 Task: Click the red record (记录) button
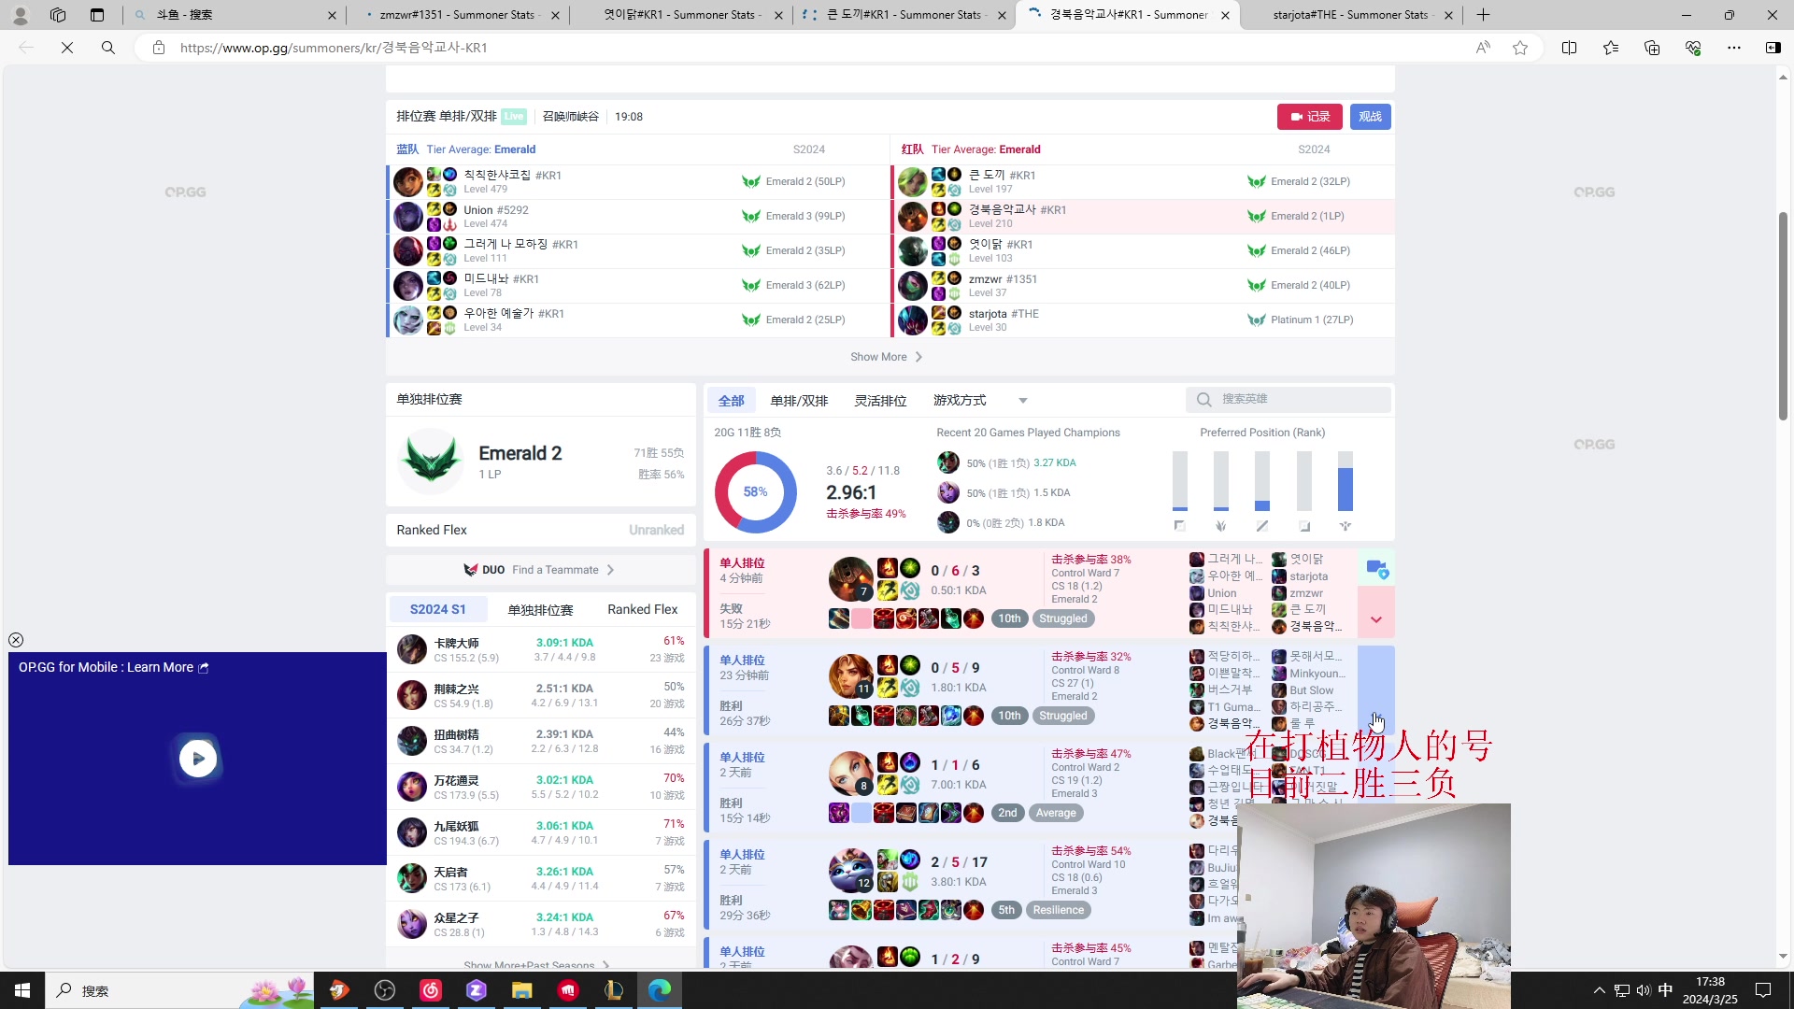tap(1309, 117)
